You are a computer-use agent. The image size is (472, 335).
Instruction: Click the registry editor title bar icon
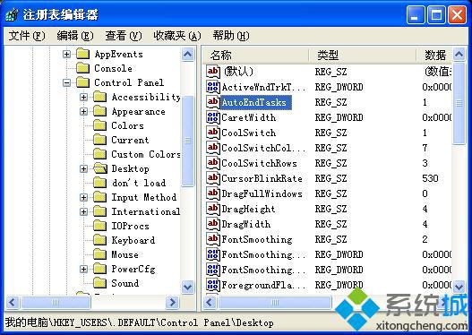(x=12, y=14)
